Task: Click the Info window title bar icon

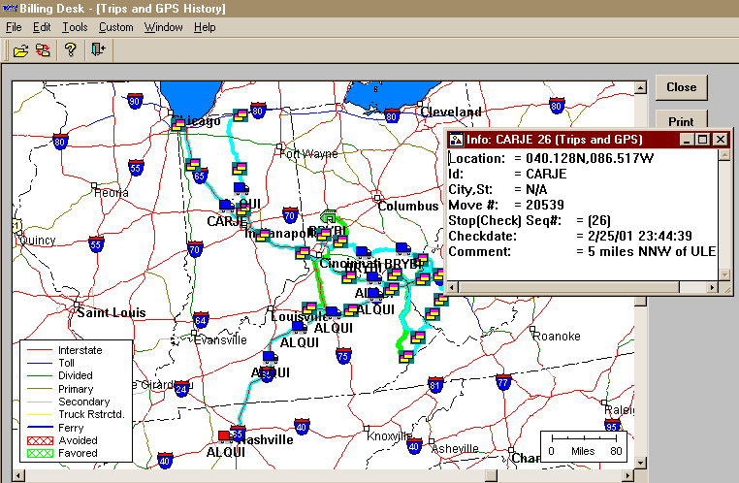Action: pyautogui.click(x=456, y=140)
